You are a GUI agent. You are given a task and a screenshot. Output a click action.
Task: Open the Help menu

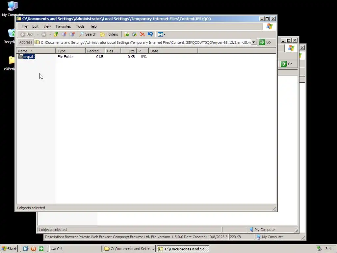(93, 26)
